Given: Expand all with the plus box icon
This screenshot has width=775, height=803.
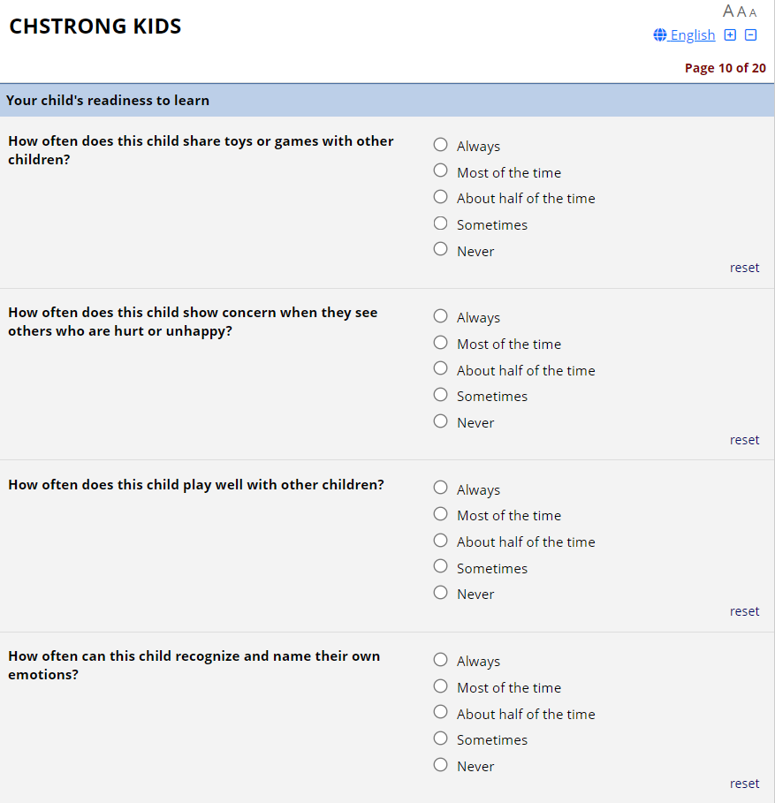Looking at the screenshot, I should point(730,35).
